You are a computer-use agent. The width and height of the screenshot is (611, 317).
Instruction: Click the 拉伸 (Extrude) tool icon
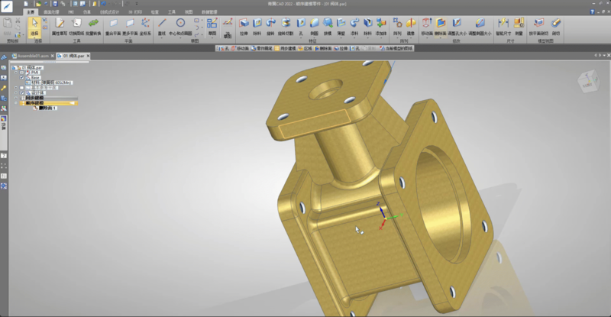(244, 26)
